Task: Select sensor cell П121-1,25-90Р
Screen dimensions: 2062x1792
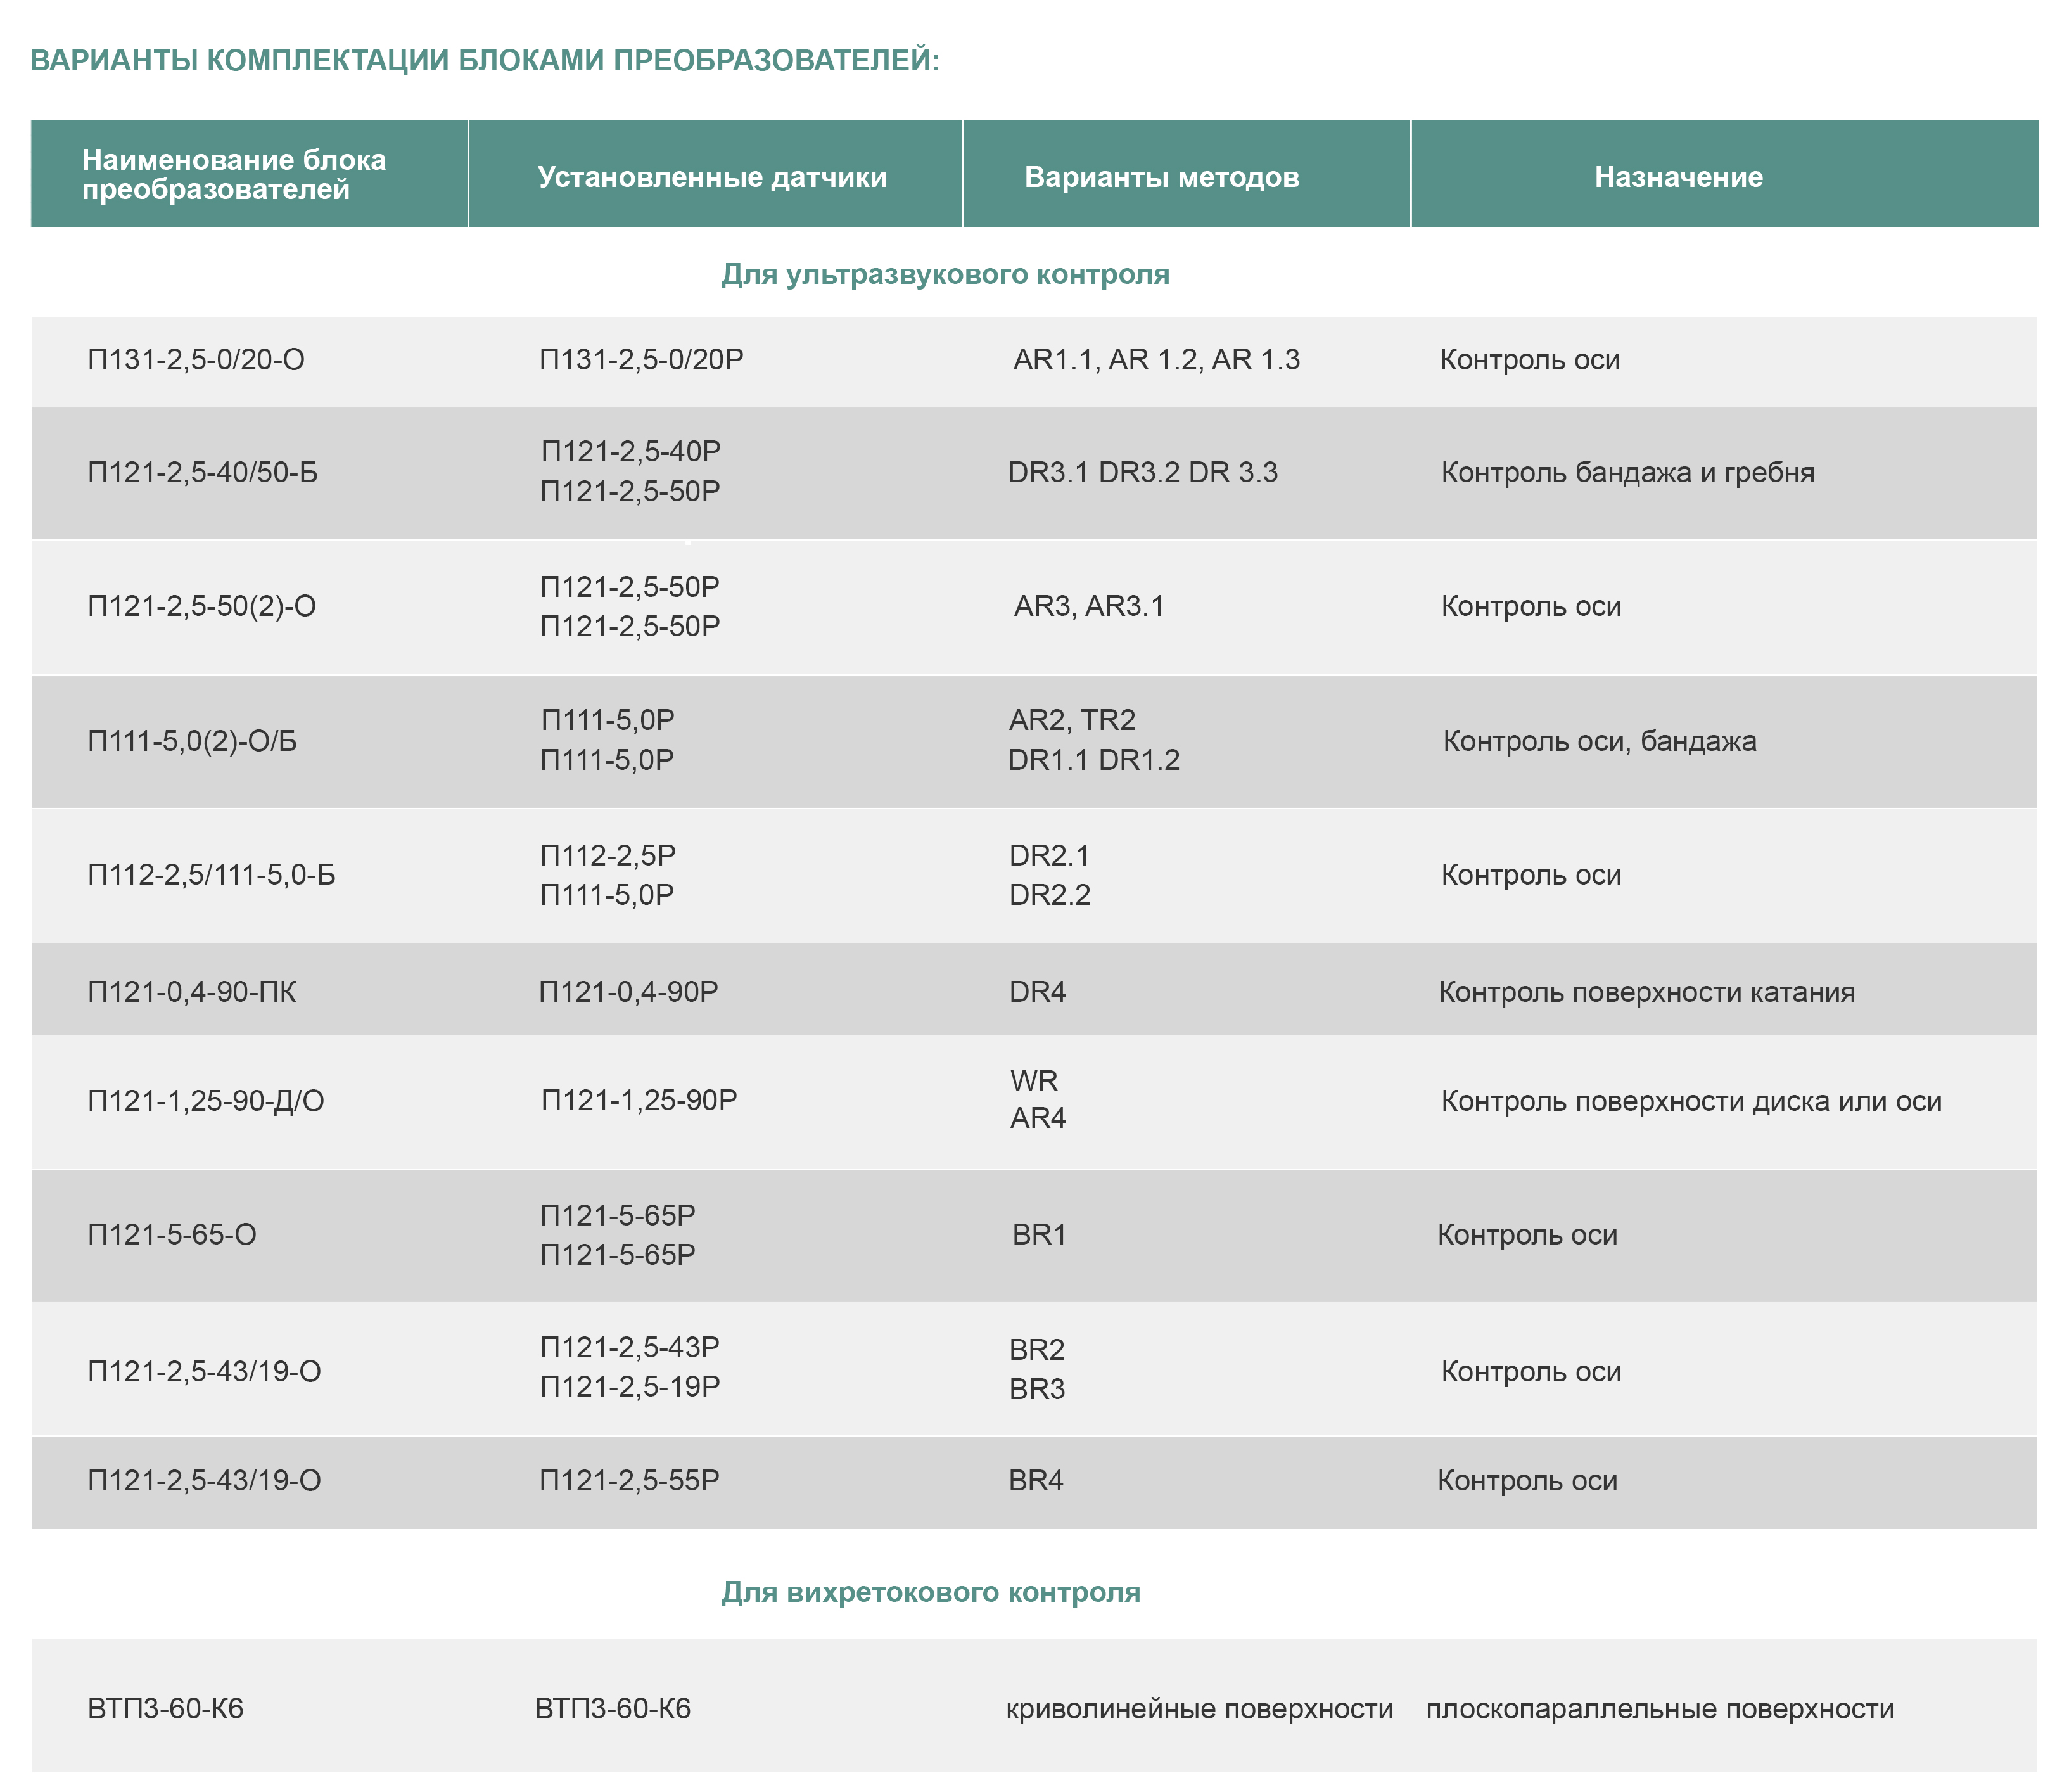Action: tap(639, 1100)
